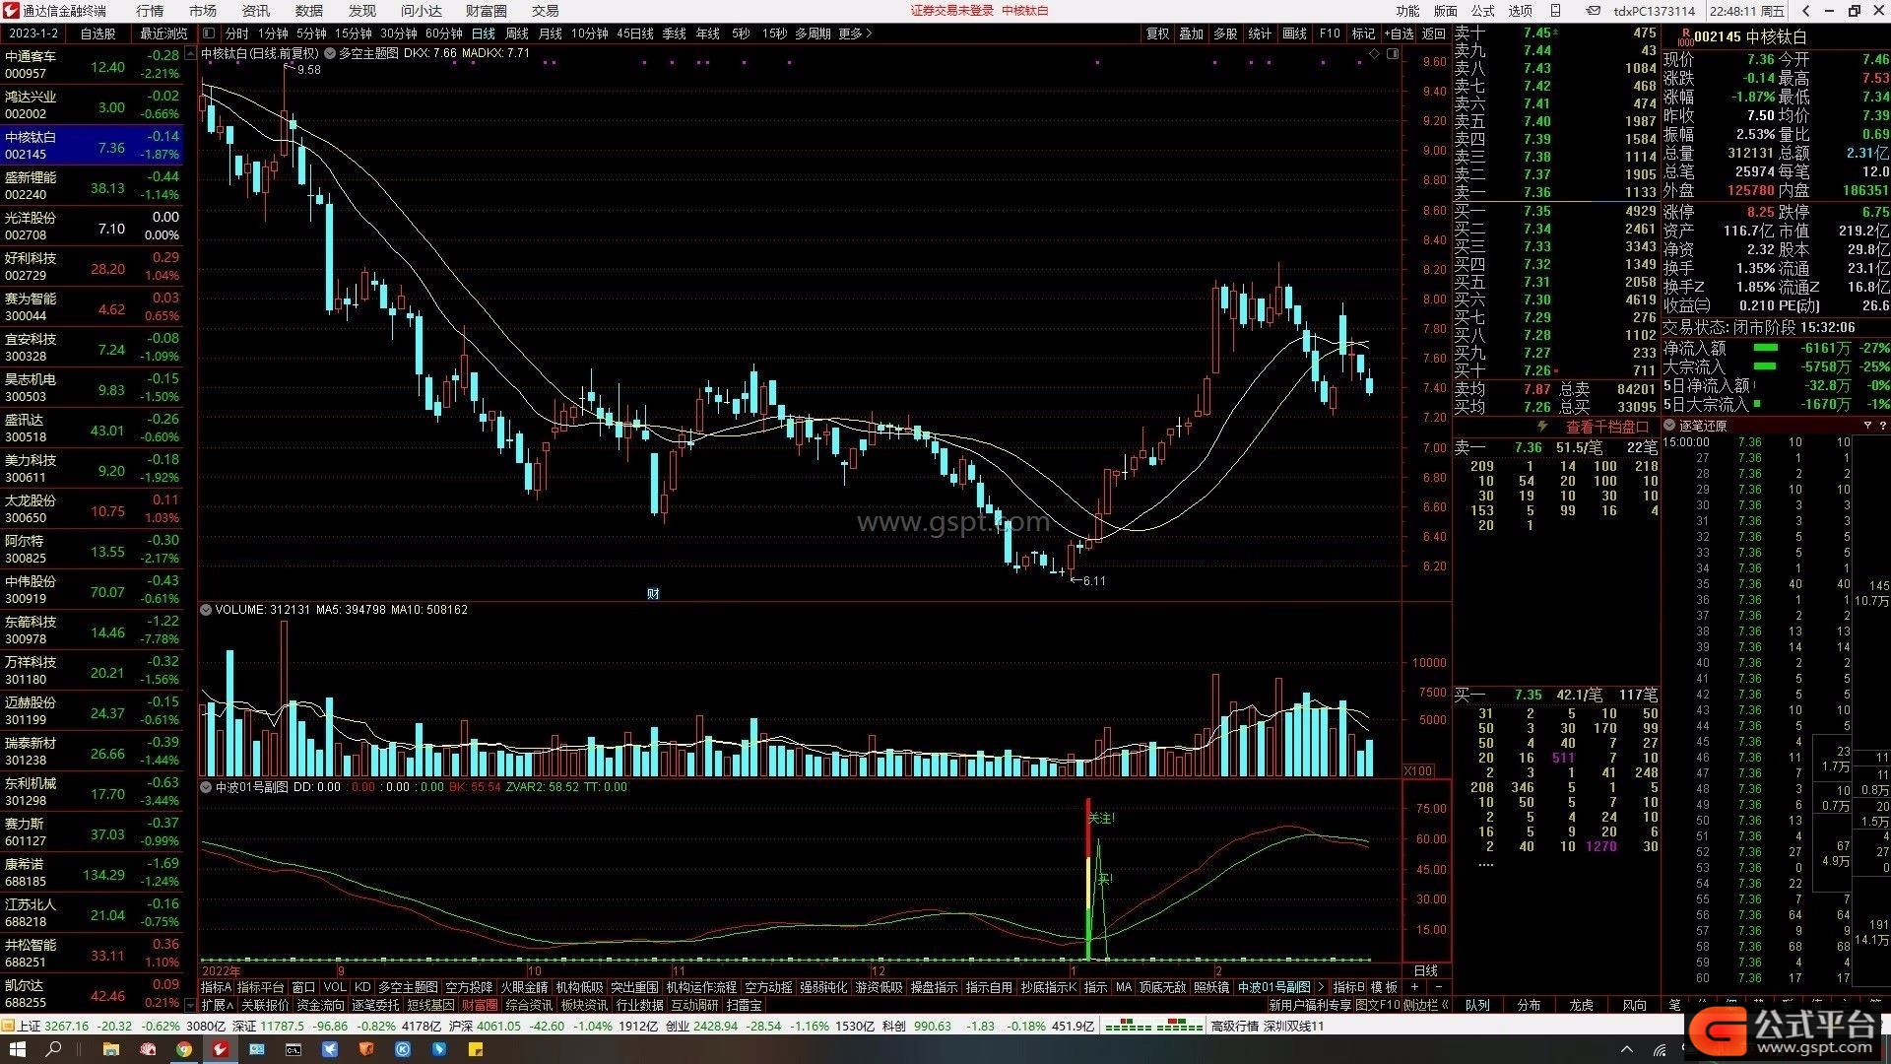Screen dimensions: 1891x1064
Task: Select the 龙虎 tab under order book
Action: pyautogui.click(x=1581, y=1005)
